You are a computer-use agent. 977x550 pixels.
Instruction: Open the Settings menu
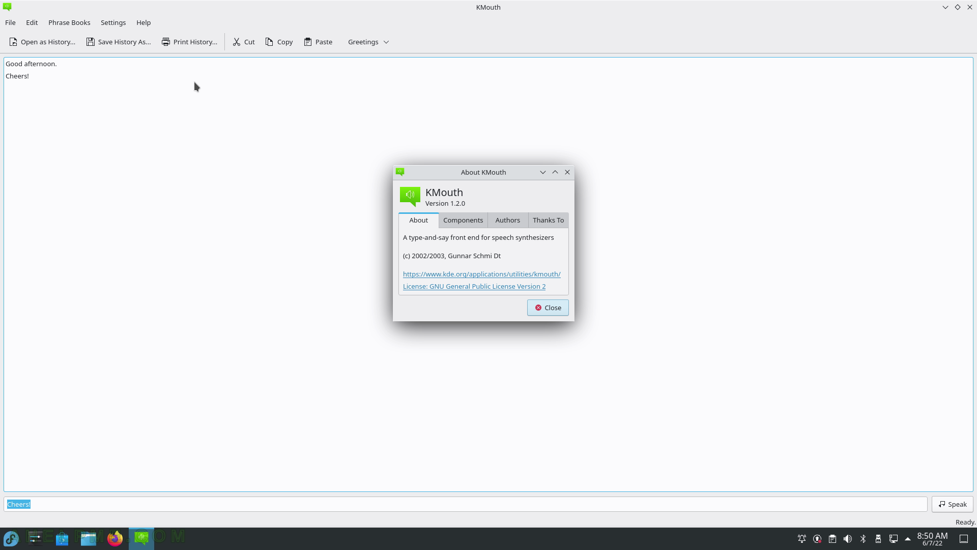click(x=113, y=22)
